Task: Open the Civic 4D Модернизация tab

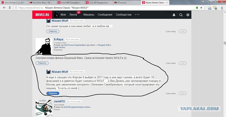Action: point(99,3)
